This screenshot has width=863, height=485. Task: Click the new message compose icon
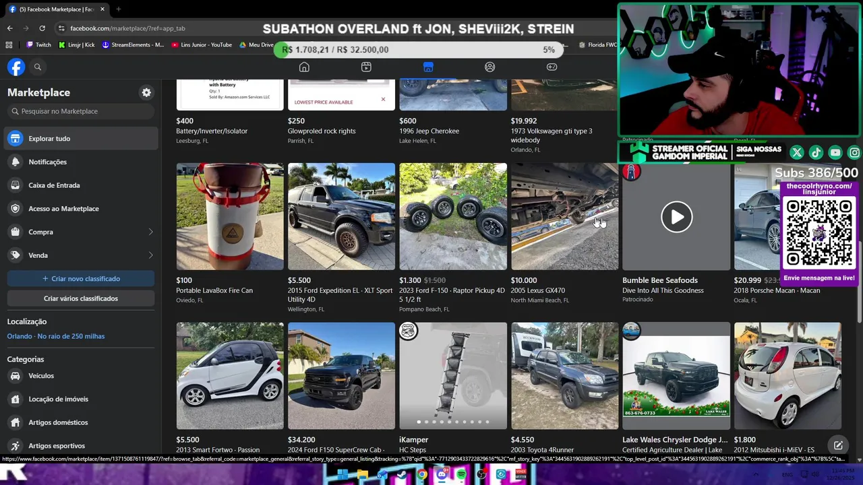pos(838,445)
